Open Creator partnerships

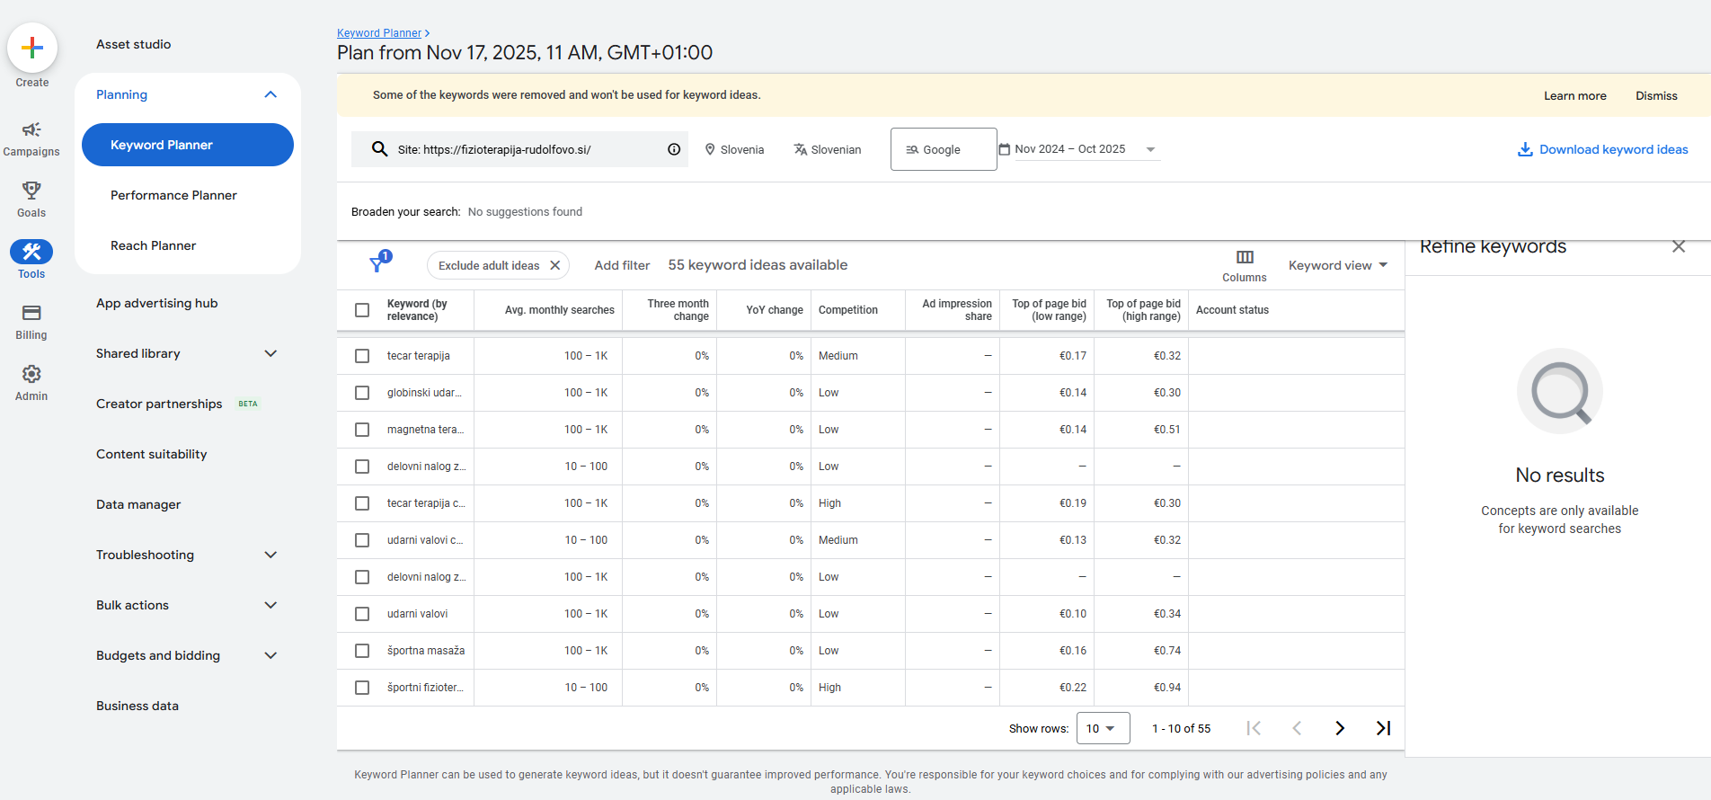coord(159,404)
